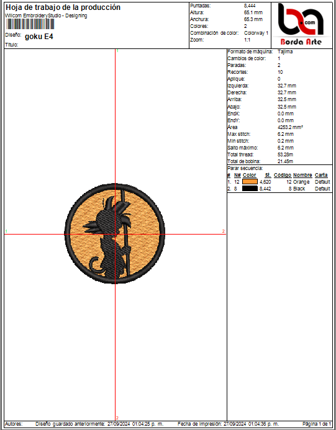
Task: Click the 'Black' color name
Action: point(299,189)
